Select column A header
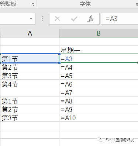This screenshot has height=146, width=138. 30,33
